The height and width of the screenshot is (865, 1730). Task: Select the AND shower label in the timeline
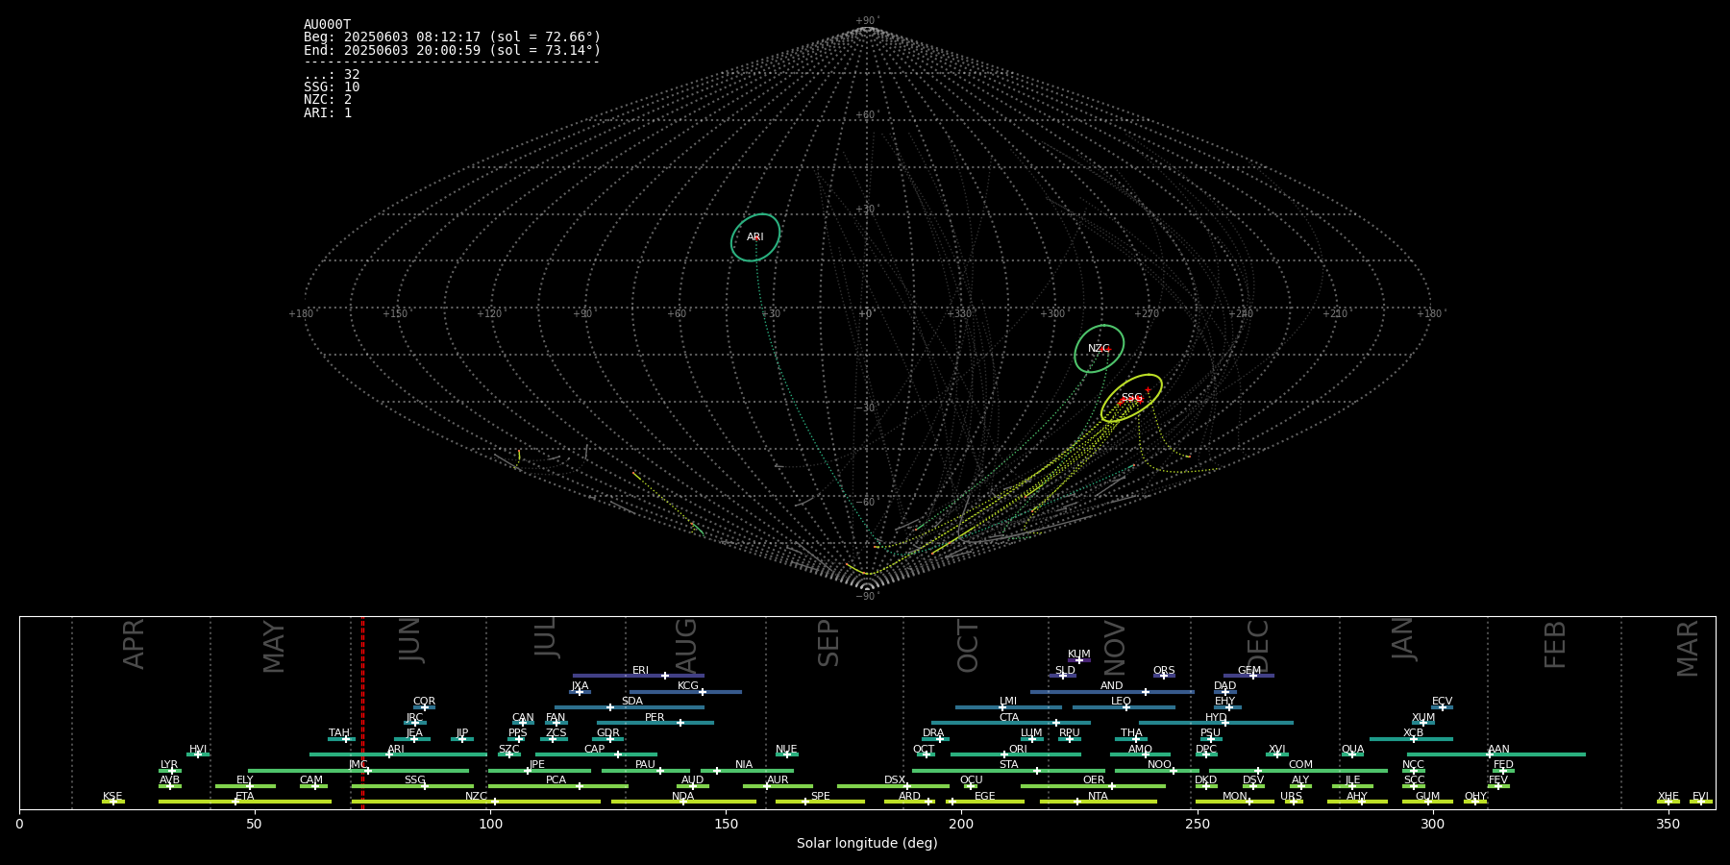[1112, 686]
